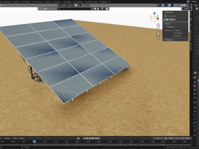Enable Affect Only Locations checkbox
The image size is (199, 149).
pyautogui.click(x=175, y=33)
